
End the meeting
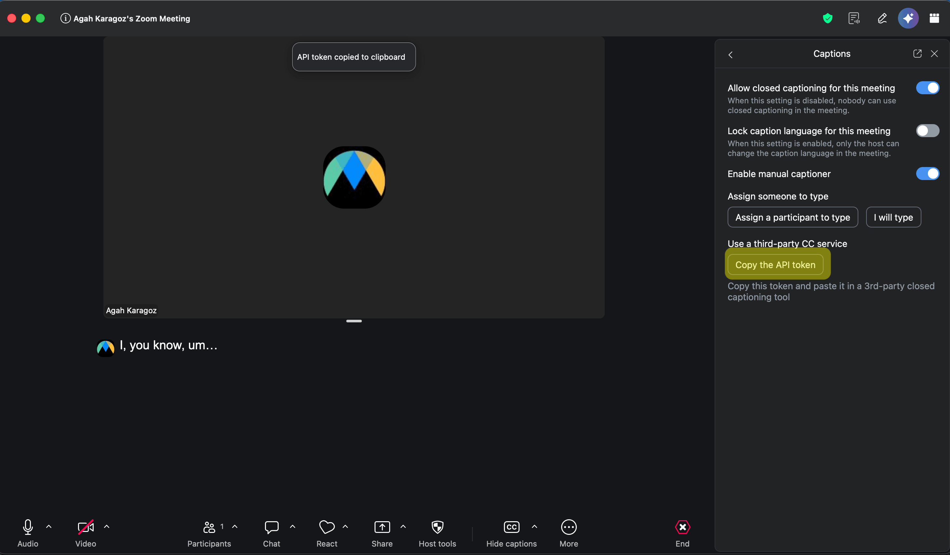(682, 533)
